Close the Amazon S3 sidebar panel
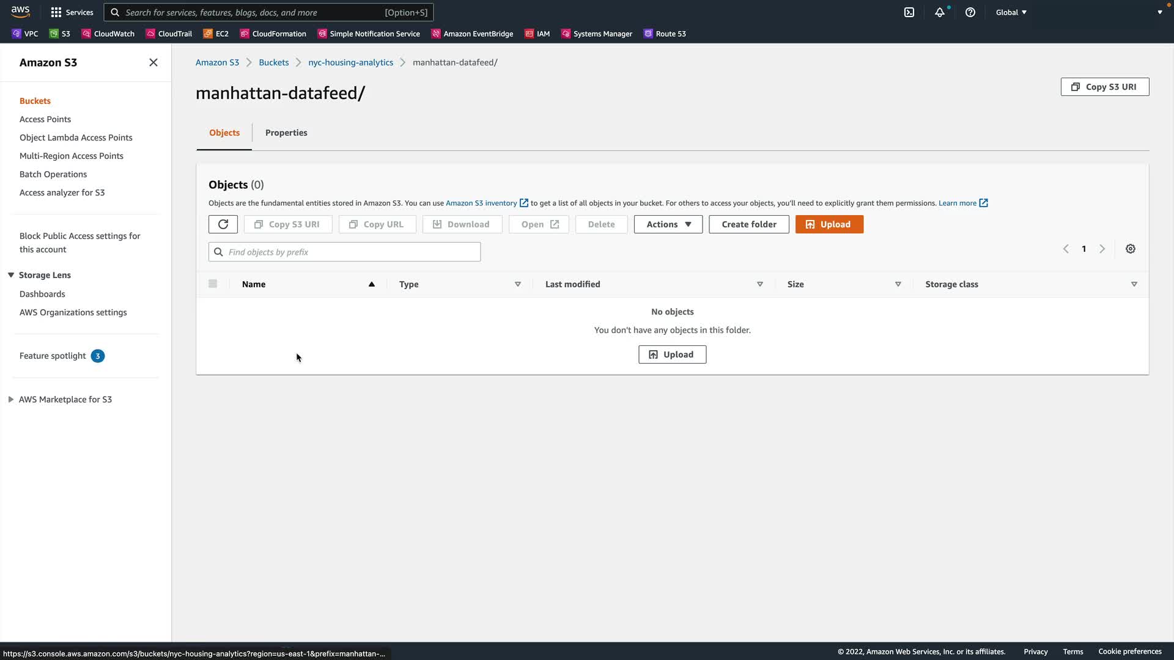 click(x=153, y=62)
